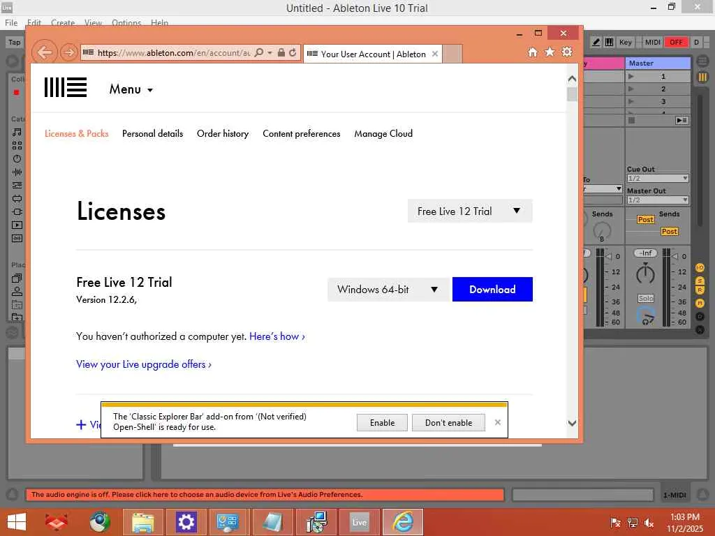Click the webpage vertical scrollbar down arrow

pos(572,423)
